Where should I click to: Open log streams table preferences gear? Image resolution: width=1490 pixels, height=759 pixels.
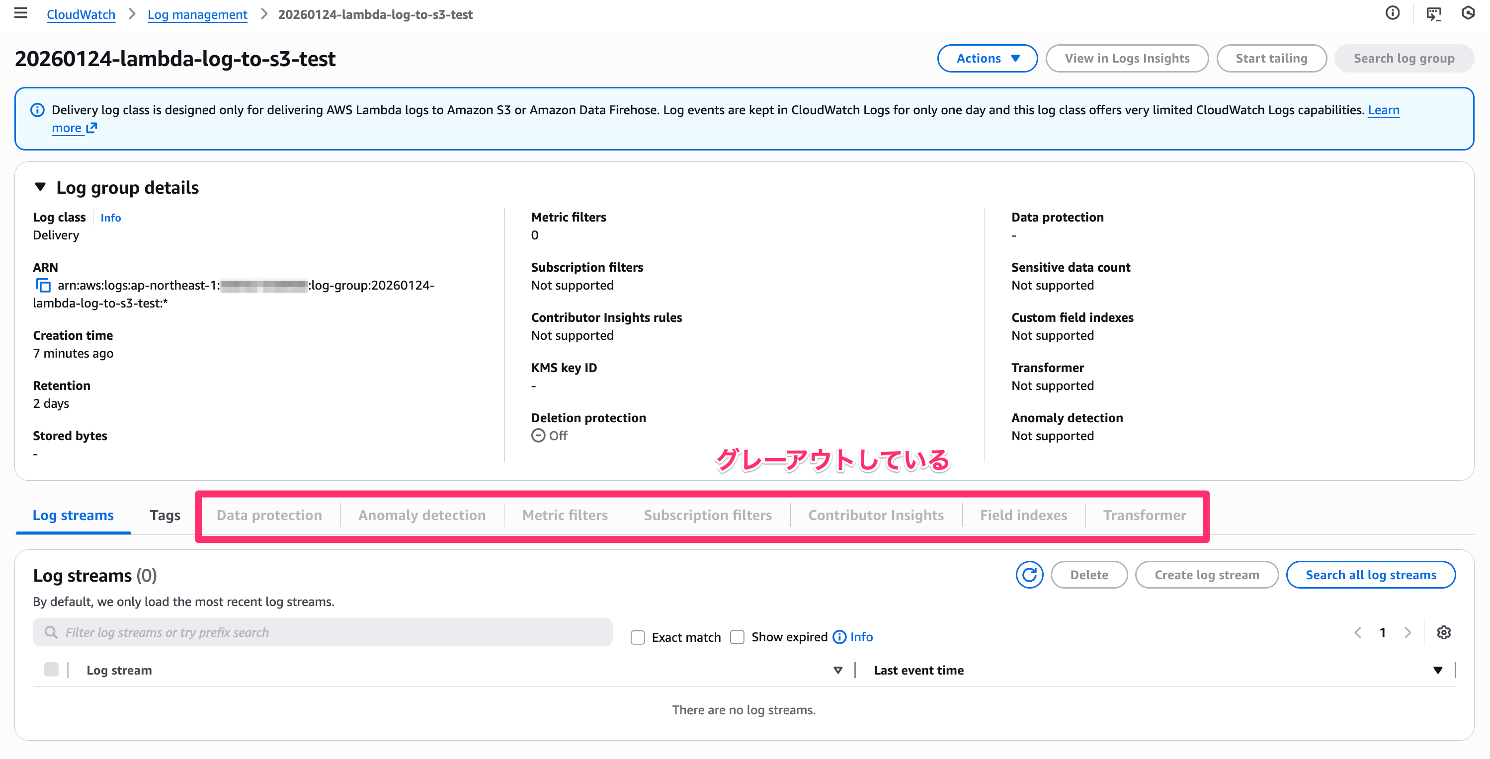pos(1444,632)
